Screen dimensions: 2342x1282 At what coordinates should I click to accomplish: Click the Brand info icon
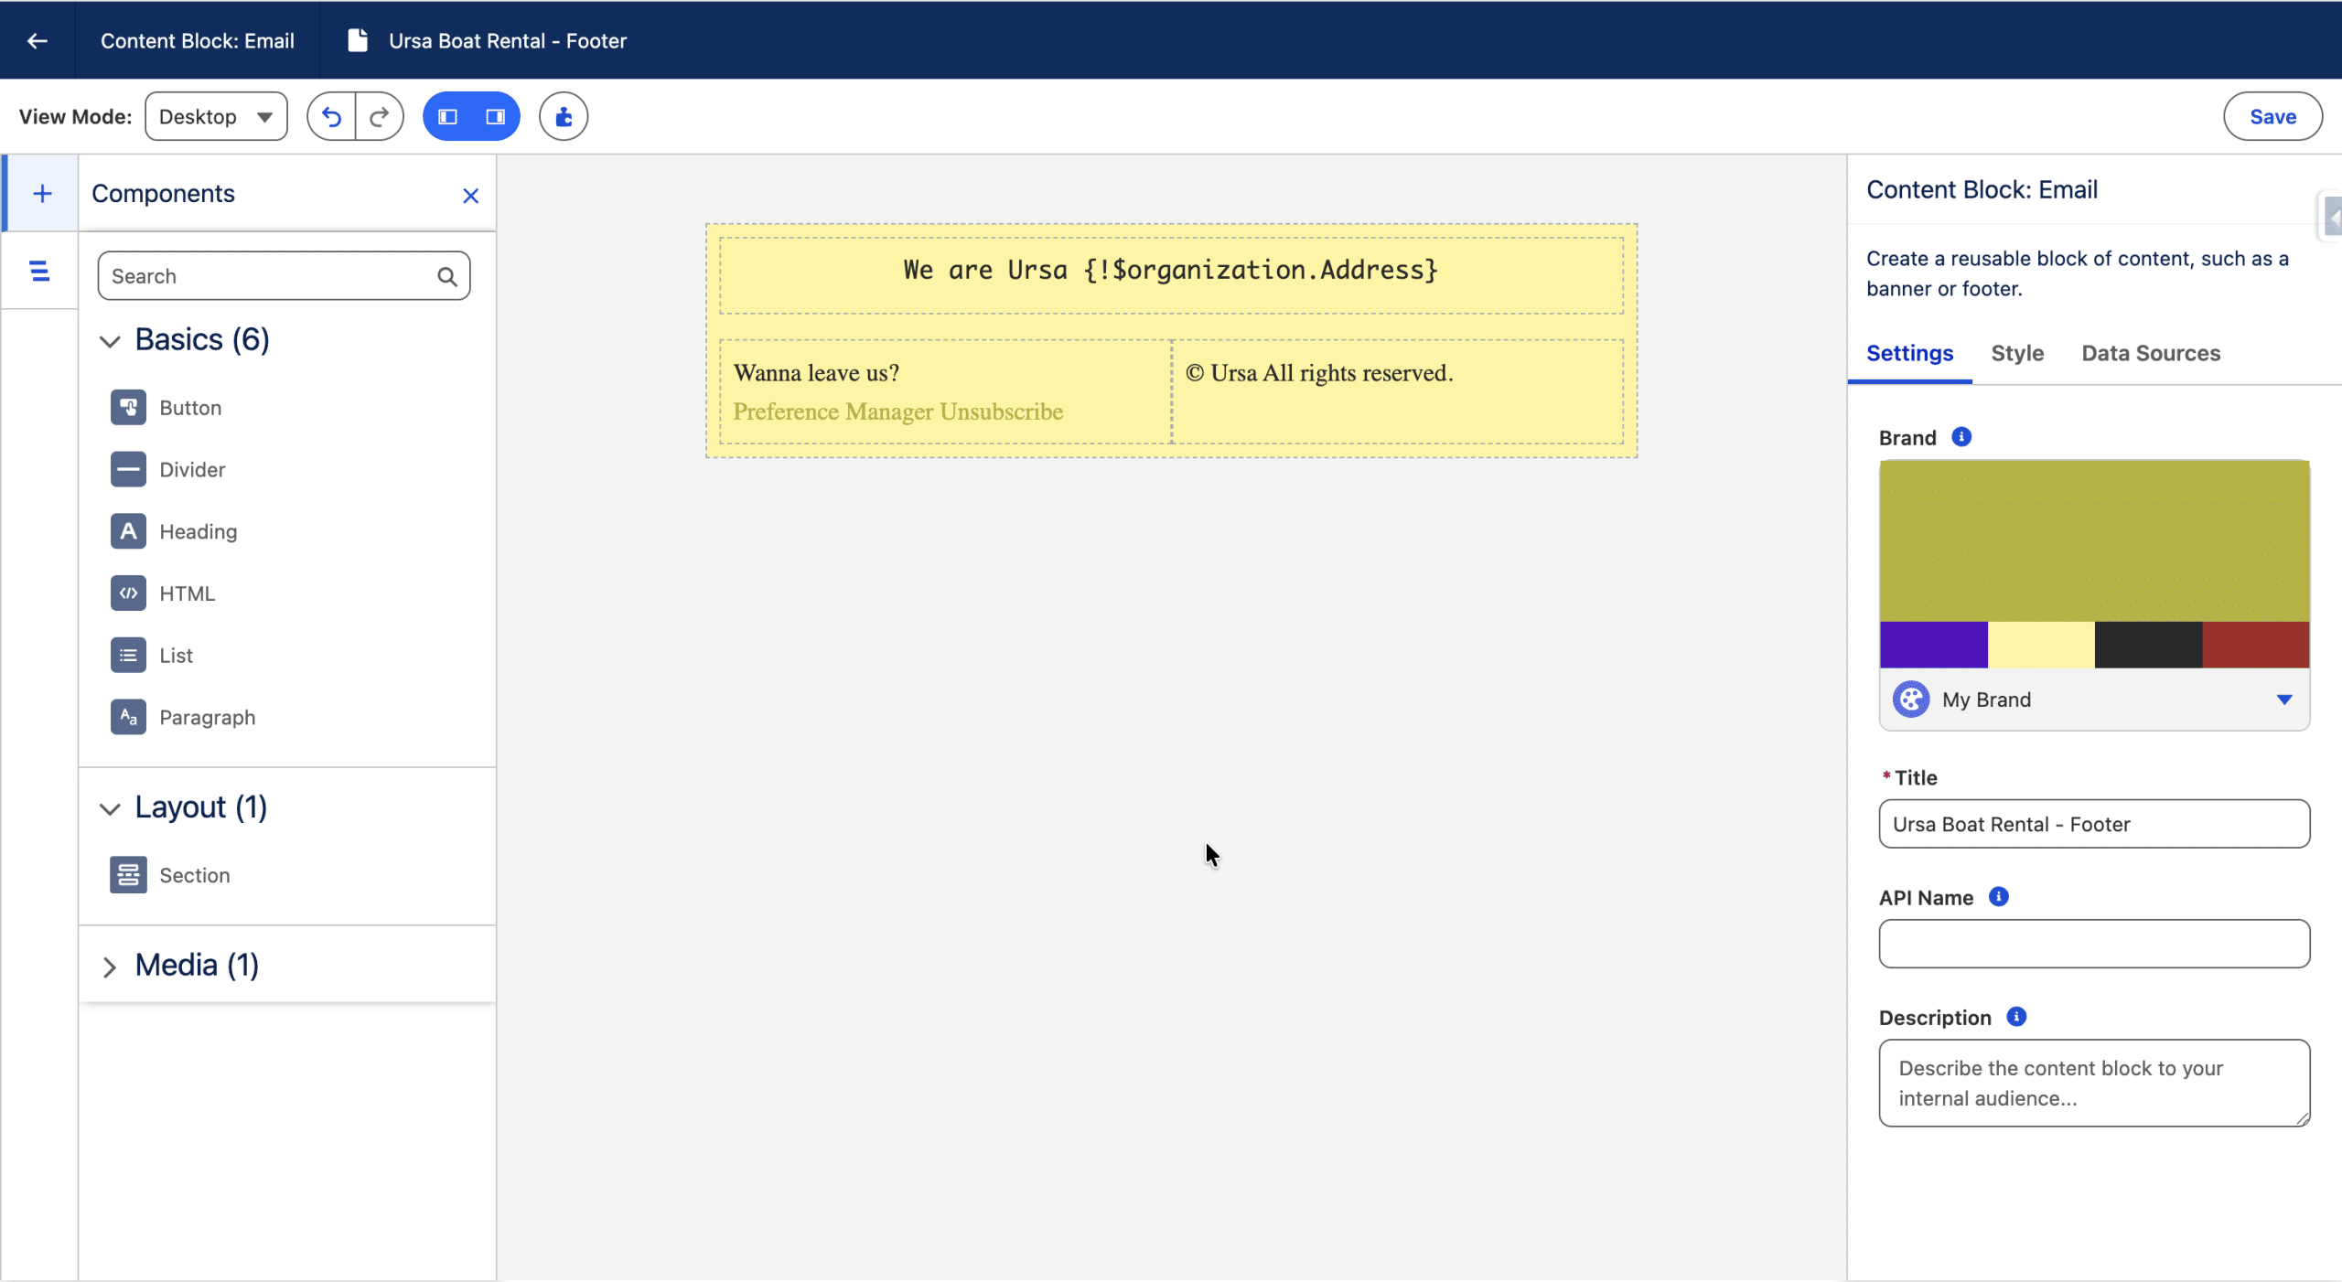click(x=1961, y=436)
